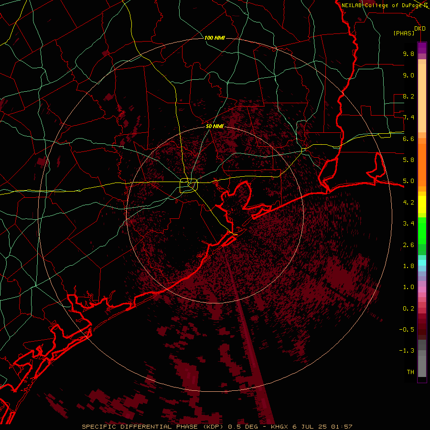Click the 0.2 scale value
Viewport: 430px width, 430px height.
(x=408, y=309)
